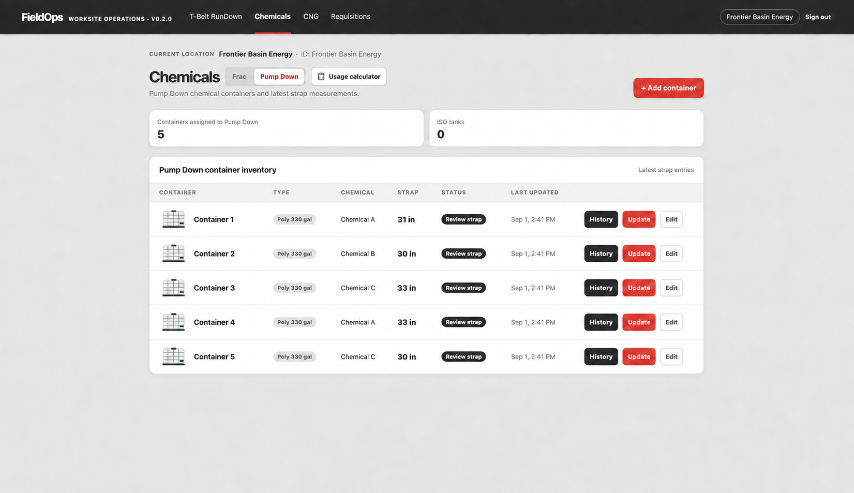Click Poly 330 gal tag for Container 2

294,253
